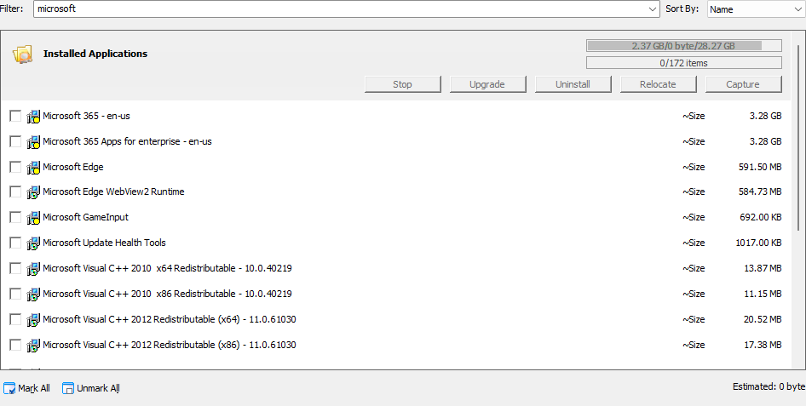Screen dimensions: 806x406
Task: Click the Microsoft 365 - en-us app icon
Action: 33,117
